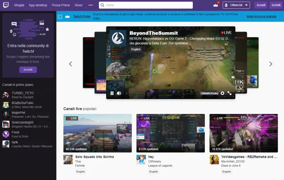Mute the featured stream volume

point(119,93)
